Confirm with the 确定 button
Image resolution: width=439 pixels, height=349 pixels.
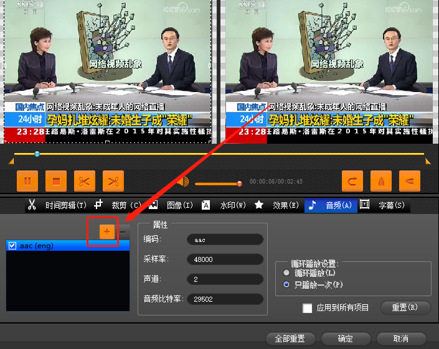346,338
